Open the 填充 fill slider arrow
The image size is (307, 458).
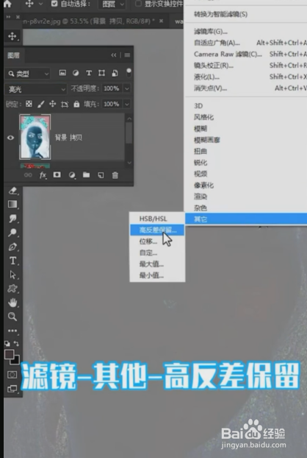[127, 104]
